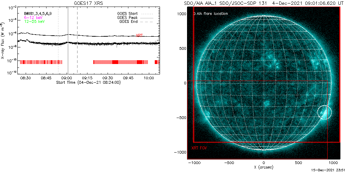Select the GOES Start legend entry
The height and width of the screenshot is (173, 347).
point(135,13)
